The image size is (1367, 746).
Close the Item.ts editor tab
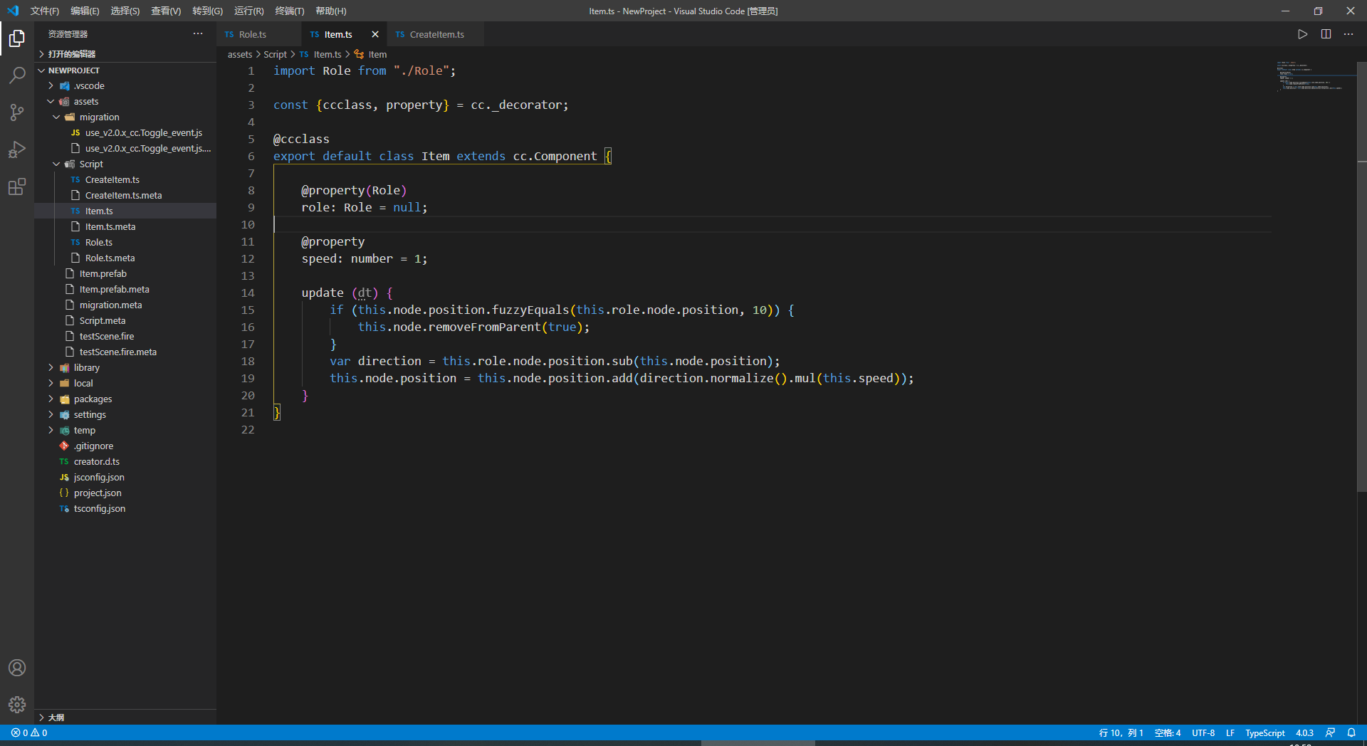pyautogui.click(x=375, y=34)
